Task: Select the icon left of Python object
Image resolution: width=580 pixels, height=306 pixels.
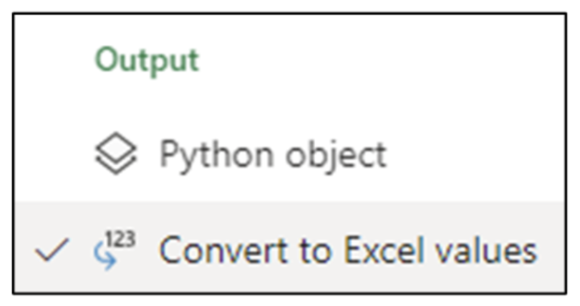Action: [116, 153]
